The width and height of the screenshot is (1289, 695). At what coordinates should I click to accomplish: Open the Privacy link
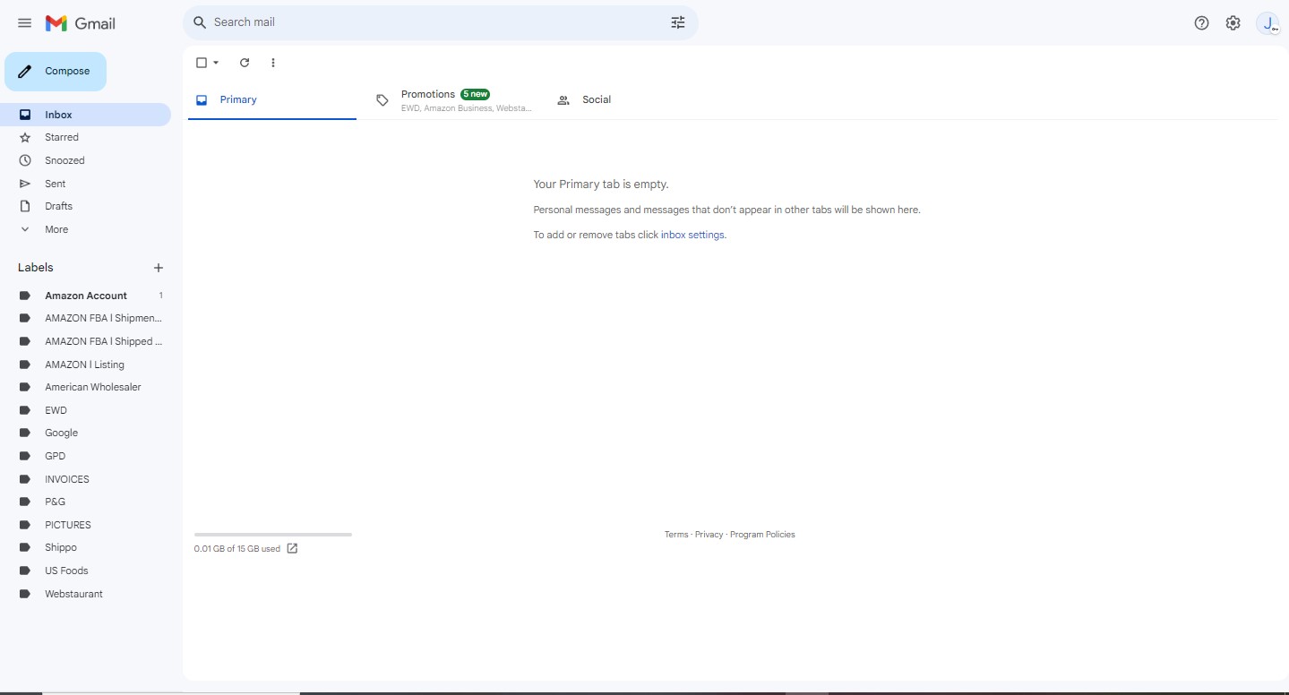click(x=709, y=535)
